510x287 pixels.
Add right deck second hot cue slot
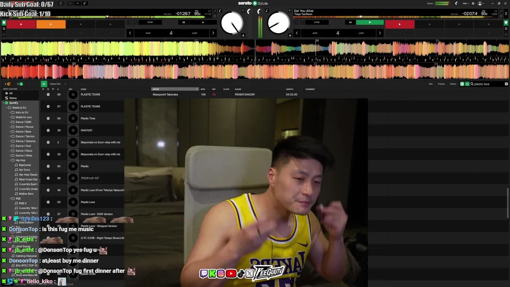click(429, 24)
